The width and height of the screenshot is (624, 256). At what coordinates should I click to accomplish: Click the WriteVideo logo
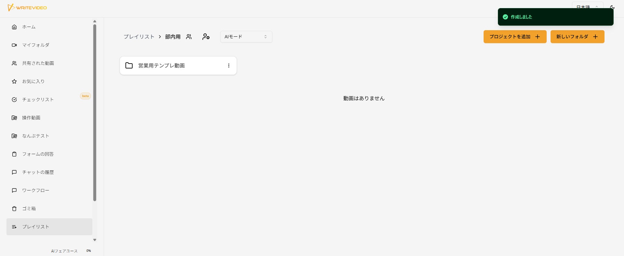pos(27,7)
